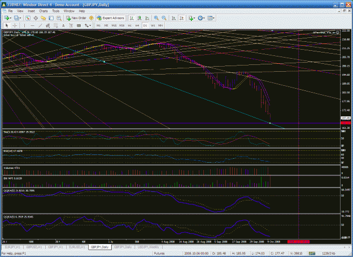Viewport: 353px width, 257px height.
Task: Click the Indicators list icon
Action: pos(191,18)
